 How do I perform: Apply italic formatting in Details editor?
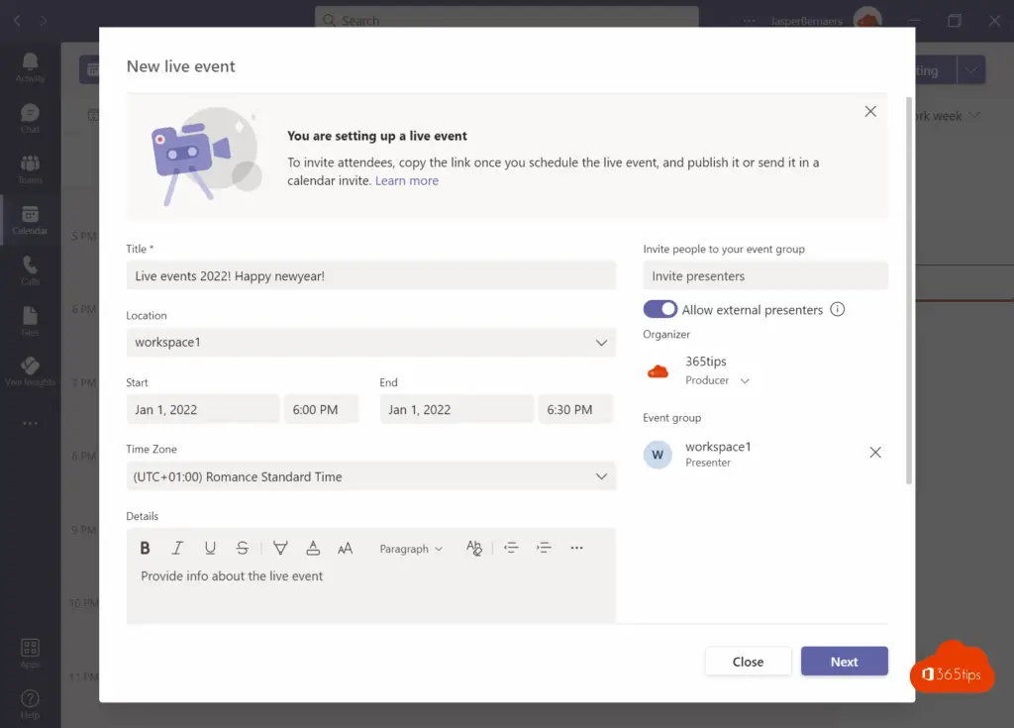click(x=178, y=548)
